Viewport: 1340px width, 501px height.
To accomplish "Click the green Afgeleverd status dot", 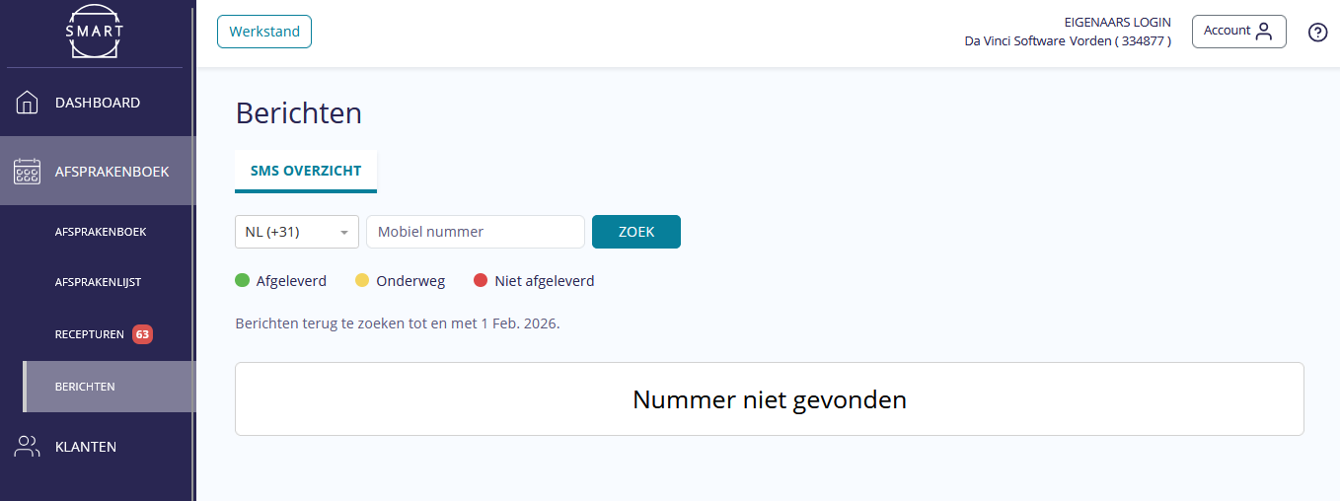I will pyautogui.click(x=243, y=281).
